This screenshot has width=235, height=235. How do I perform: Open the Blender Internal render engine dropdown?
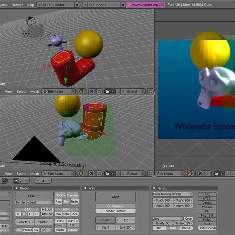34,202
